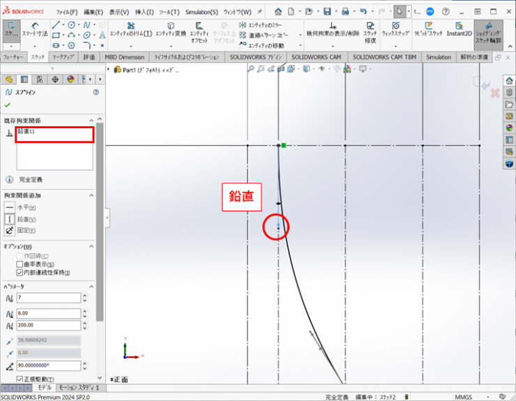Enable the 曲率表示 checkbox
The height and width of the screenshot is (401, 516).
click(20, 264)
